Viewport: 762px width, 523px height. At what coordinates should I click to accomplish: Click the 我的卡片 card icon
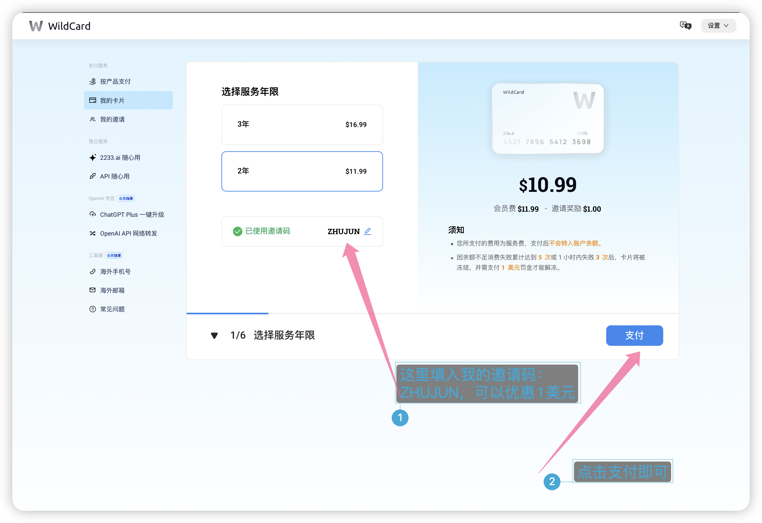pyautogui.click(x=93, y=100)
